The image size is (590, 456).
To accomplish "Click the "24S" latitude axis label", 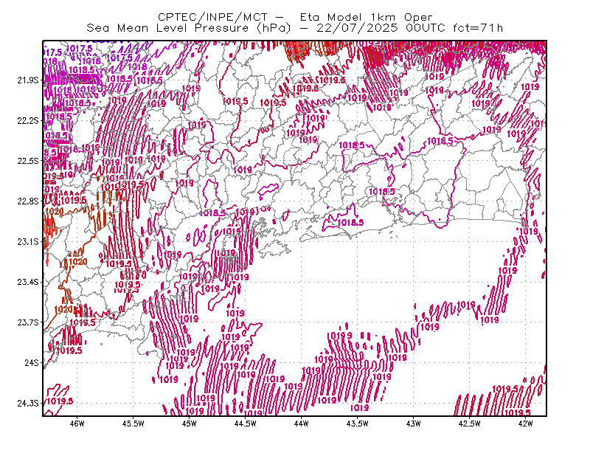I will coord(32,362).
